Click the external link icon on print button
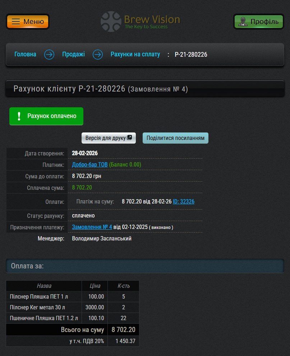This screenshot has height=356, width=290. pyautogui.click(x=130, y=138)
